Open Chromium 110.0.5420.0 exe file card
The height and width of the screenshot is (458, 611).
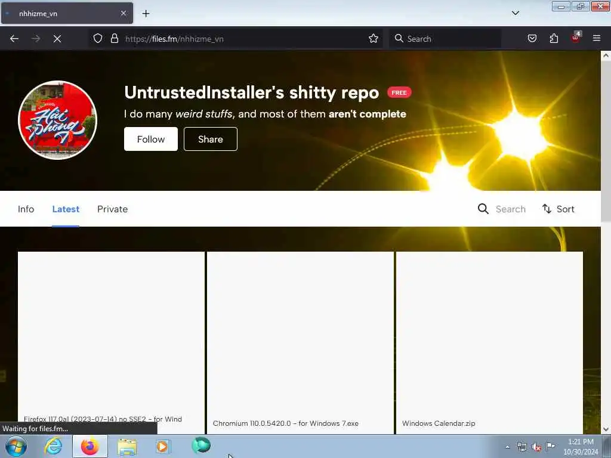(x=300, y=343)
